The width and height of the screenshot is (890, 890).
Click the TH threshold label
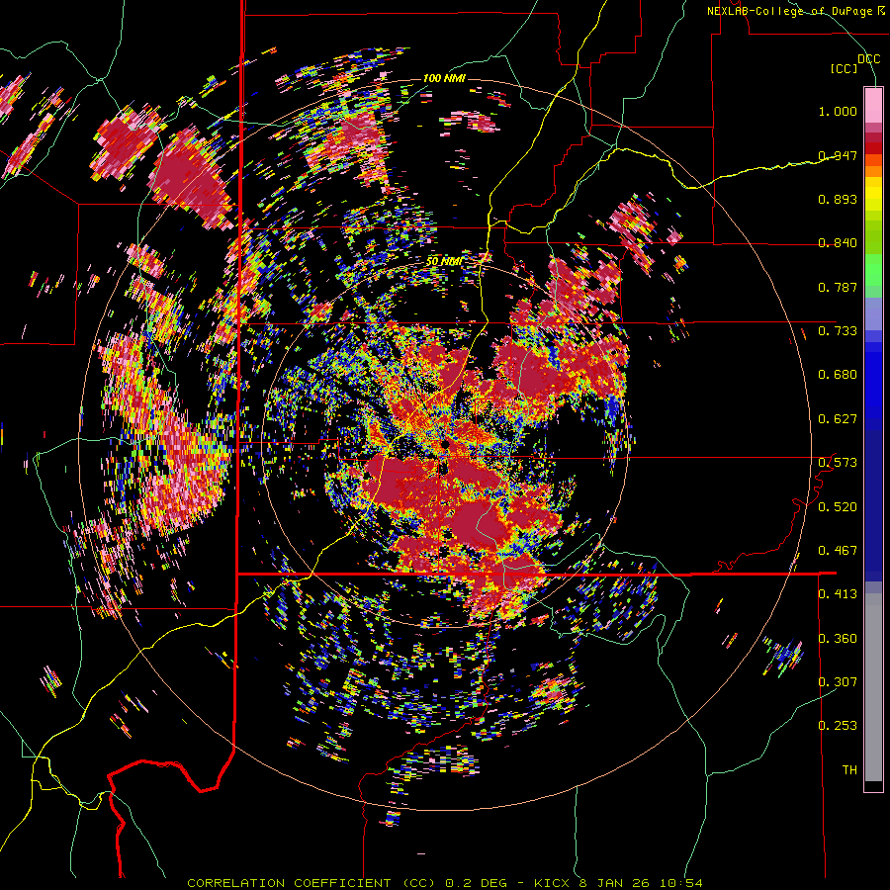click(x=849, y=770)
